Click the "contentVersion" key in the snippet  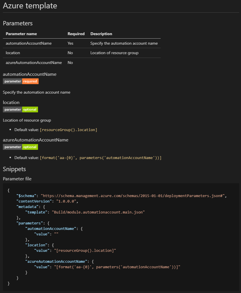tap(34, 201)
